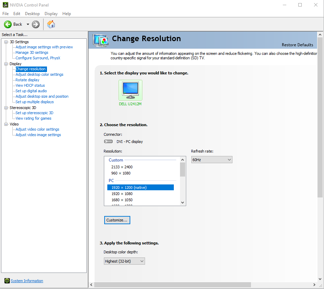Click horizontal scroll-left arrow at bottom
Image resolution: width=324 pixels, height=289 pixels.
(91, 285)
